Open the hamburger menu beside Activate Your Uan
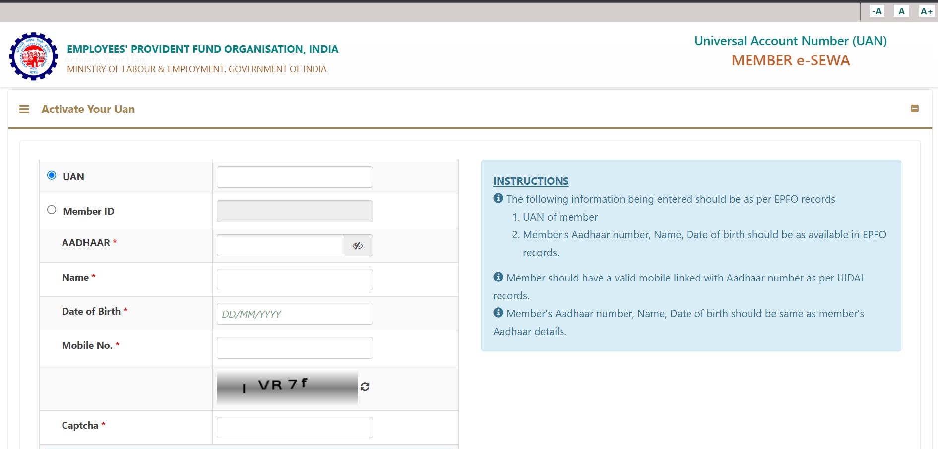938x449 pixels. [24, 109]
